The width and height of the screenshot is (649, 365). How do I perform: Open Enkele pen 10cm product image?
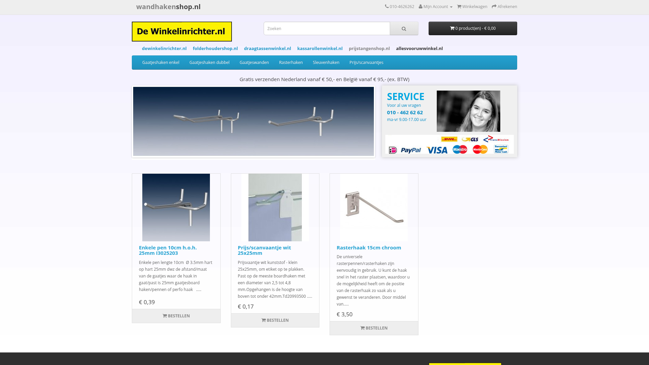(x=176, y=208)
